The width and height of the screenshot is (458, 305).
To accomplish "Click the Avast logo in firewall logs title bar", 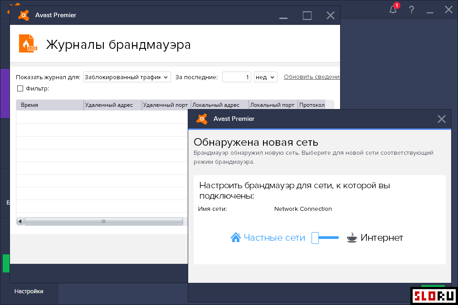I will coord(24,15).
